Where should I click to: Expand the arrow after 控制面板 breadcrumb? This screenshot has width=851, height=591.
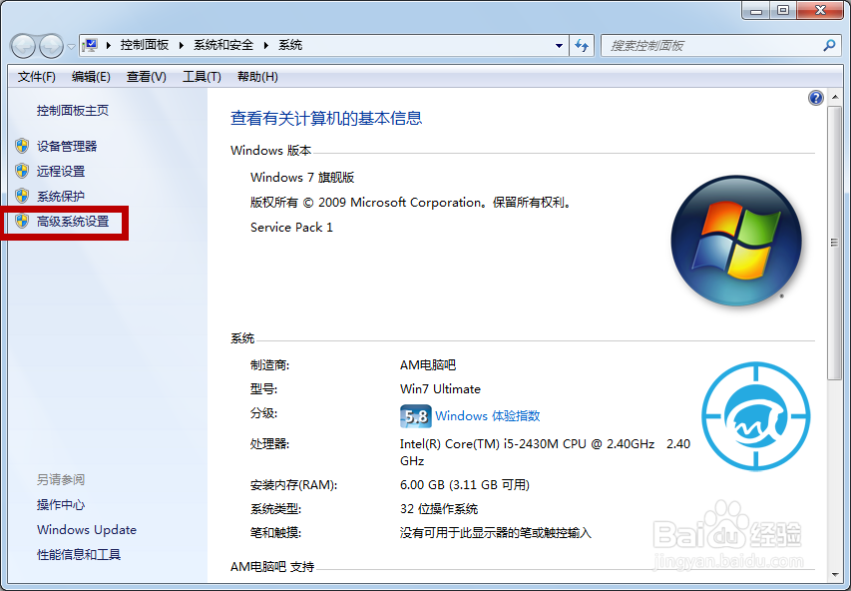tap(182, 45)
